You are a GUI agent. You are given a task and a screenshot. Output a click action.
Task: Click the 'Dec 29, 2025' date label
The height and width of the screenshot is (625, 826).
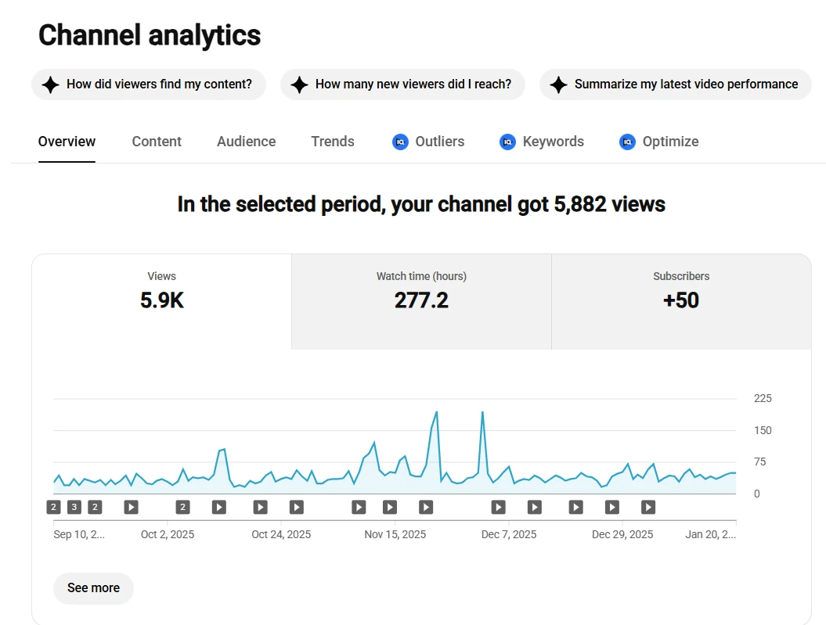[622, 534]
